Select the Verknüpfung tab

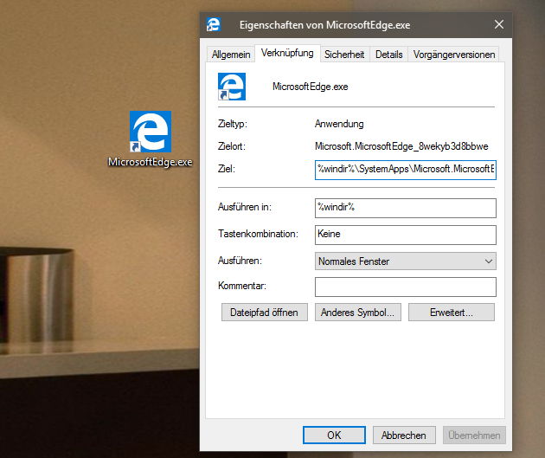click(x=287, y=53)
